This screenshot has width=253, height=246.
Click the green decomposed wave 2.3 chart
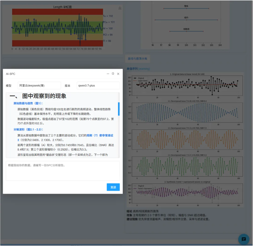[187, 166]
